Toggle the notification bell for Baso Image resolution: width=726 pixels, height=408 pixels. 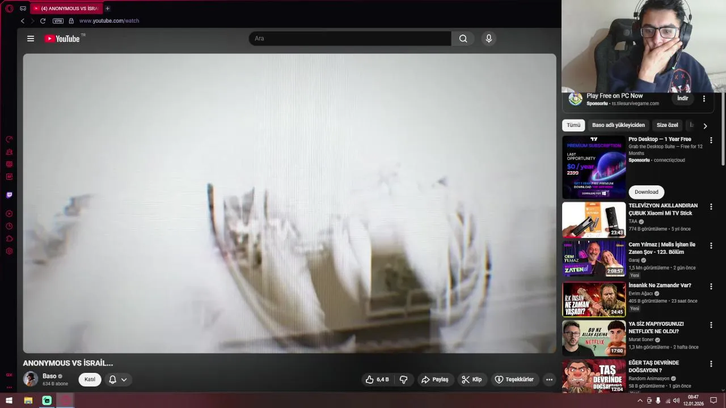[x=112, y=380]
